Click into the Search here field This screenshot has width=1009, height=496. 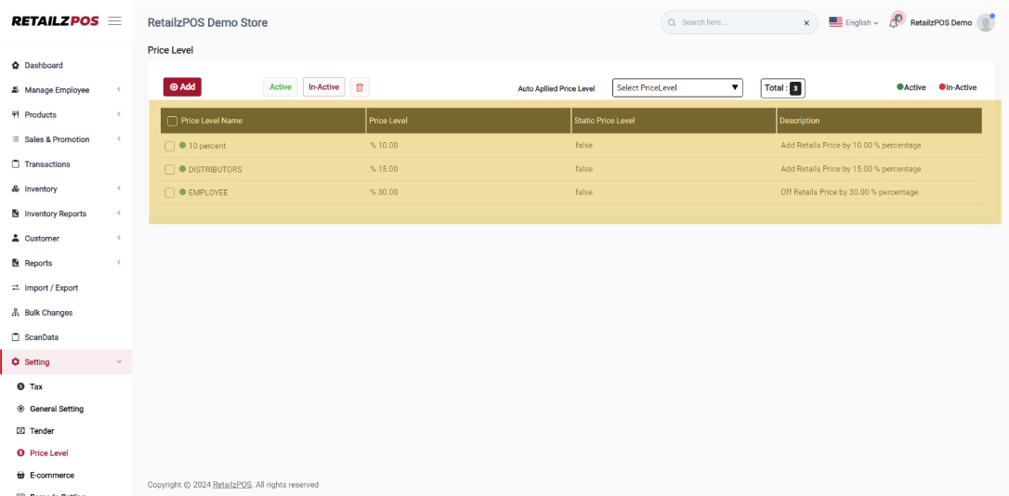coord(734,22)
